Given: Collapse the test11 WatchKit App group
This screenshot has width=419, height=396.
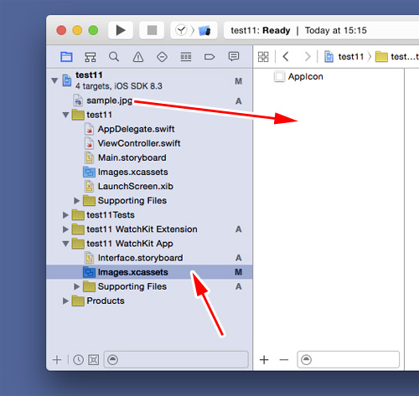Looking at the screenshot, I should (x=65, y=244).
